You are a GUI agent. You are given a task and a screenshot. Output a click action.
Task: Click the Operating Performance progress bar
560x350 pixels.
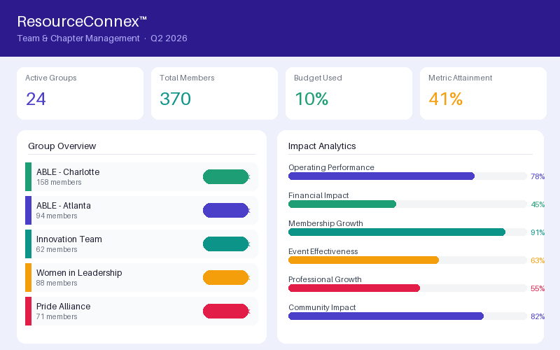point(407,176)
